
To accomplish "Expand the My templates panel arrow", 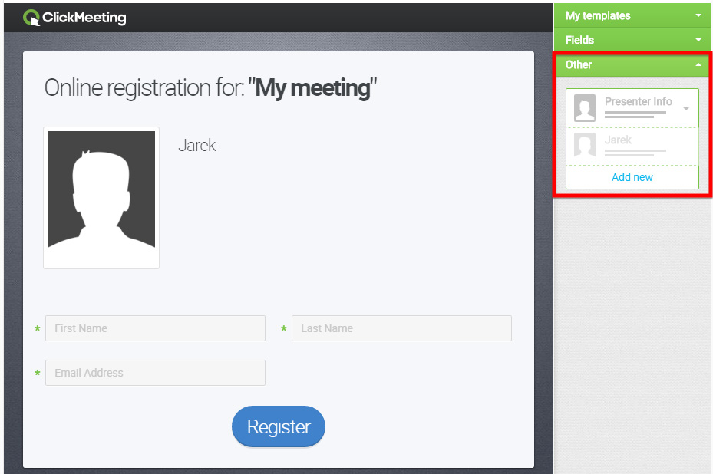I will tap(698, 15).
